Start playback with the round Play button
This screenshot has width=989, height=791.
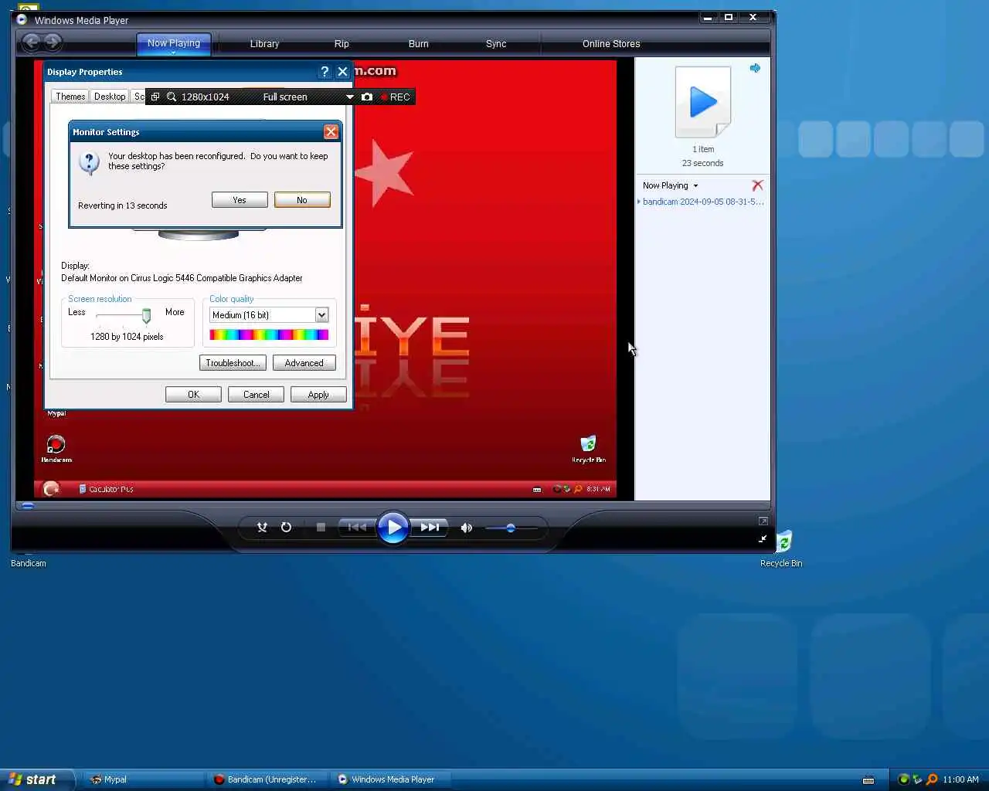(x=393, y=528)
